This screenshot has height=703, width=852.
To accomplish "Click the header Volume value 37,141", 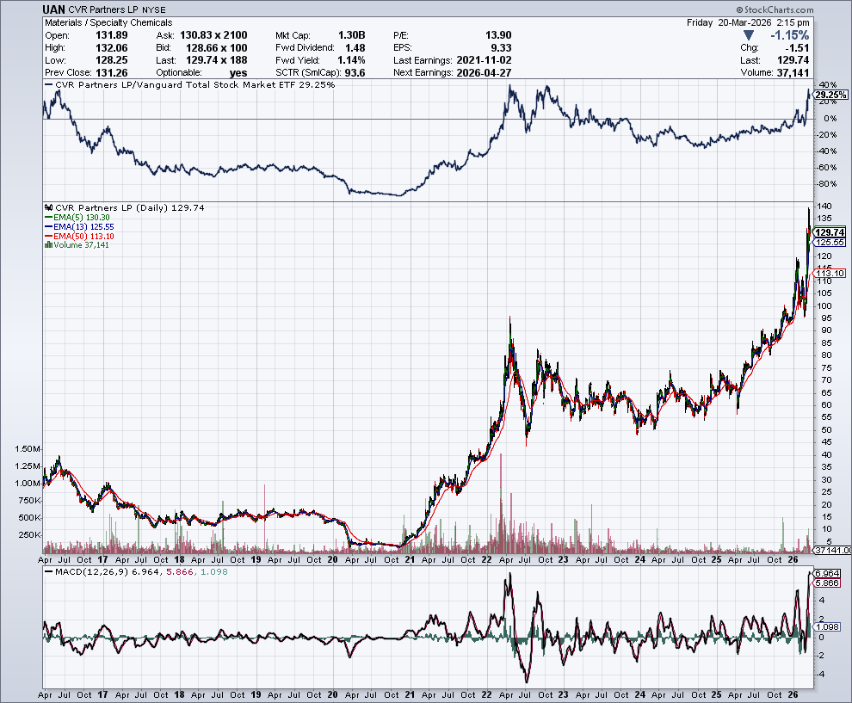I will (793, 73).
